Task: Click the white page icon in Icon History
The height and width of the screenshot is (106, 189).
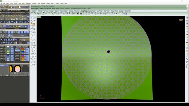Action: coord(20,7)
